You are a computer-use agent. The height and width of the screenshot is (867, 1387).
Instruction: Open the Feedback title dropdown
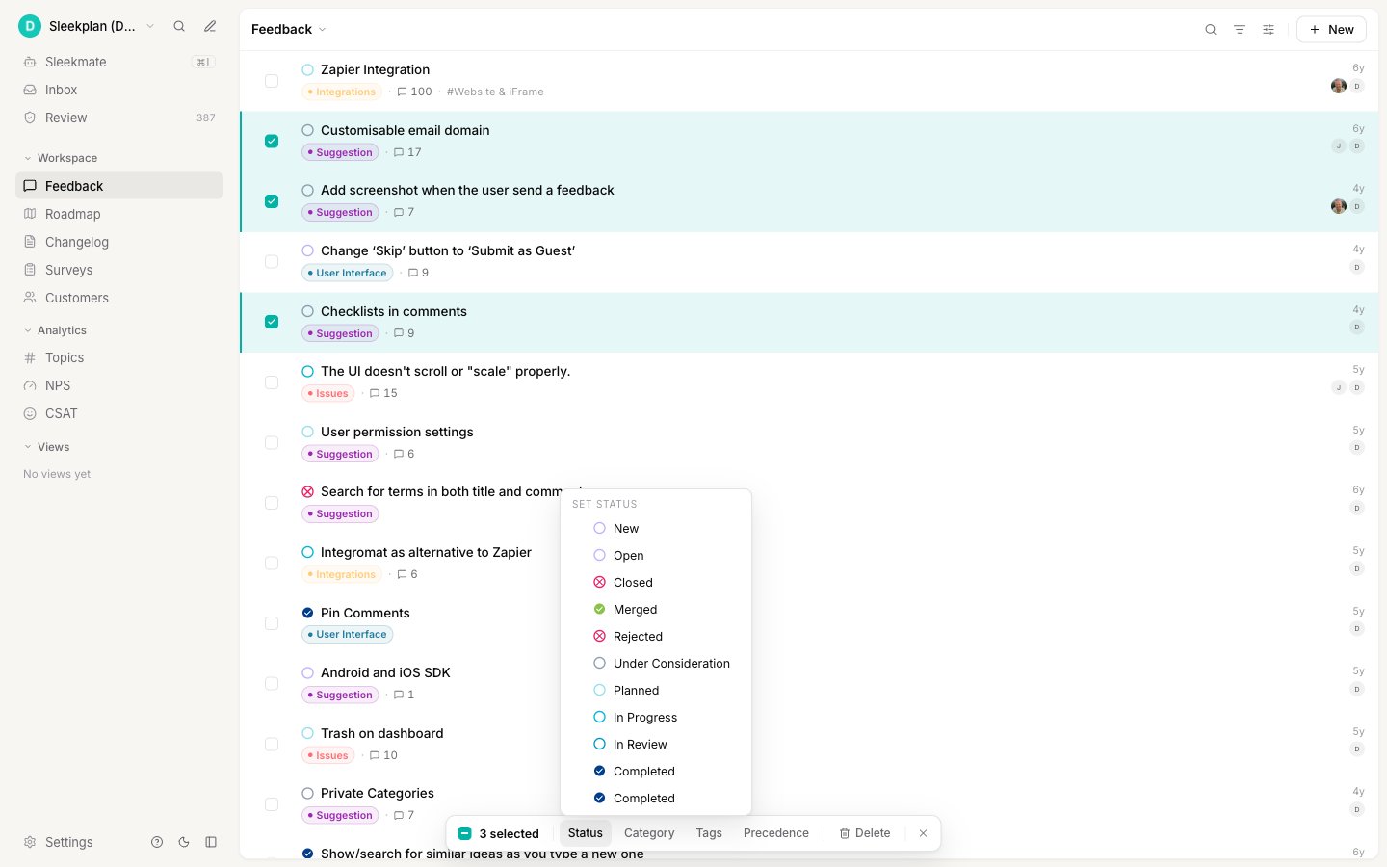[289, 29]
